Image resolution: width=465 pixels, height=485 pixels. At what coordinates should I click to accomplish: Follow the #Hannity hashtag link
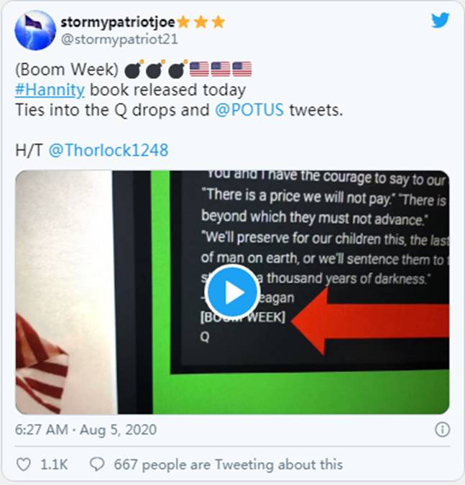50,90
